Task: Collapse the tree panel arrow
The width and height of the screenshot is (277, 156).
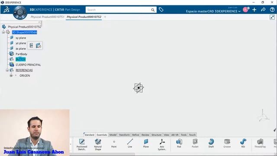Action: point(39,22)
